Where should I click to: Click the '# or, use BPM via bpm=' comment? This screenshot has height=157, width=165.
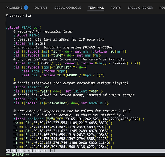tap(69, 59)
